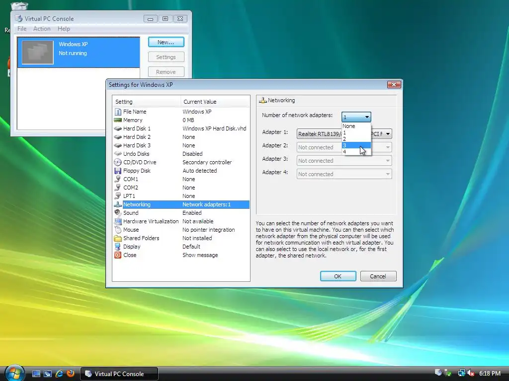Click the Hard Disk 3 drive icon
This screenshot has height=381, width=509.
point(118,145)
